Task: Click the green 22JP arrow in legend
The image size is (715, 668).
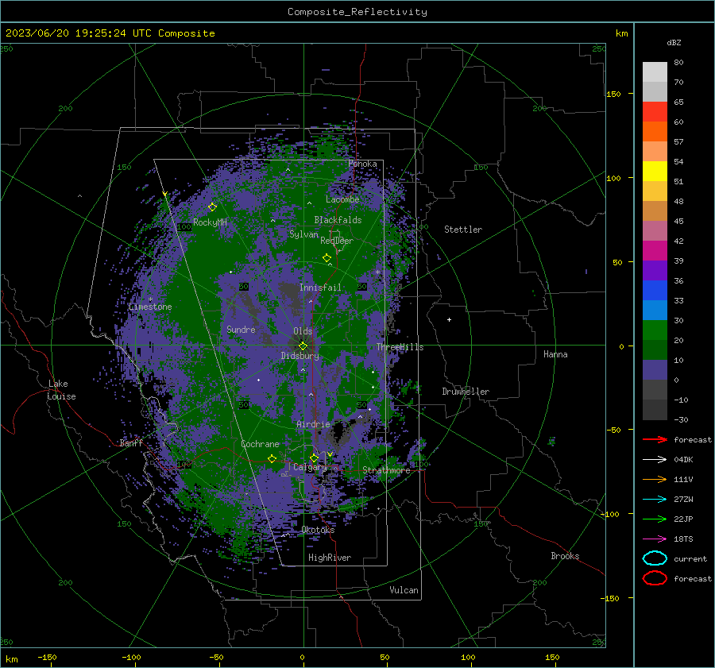Action: click(655, 519)
